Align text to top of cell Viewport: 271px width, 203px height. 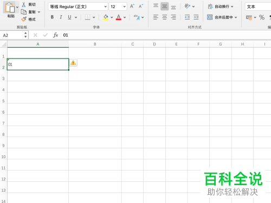(x=156, y=6)
